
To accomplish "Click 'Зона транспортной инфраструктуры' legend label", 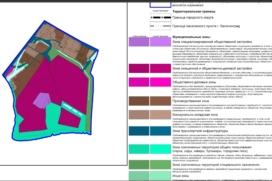I will click(200, 131).
